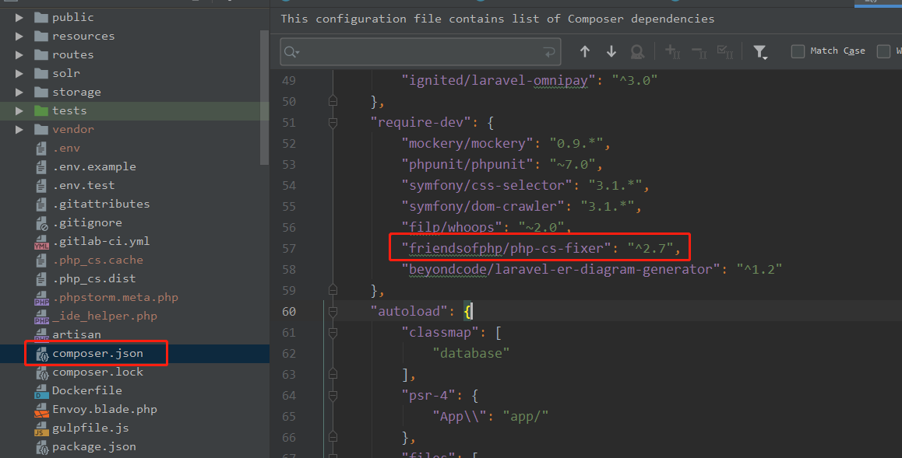Open the search filter funnel icon
The width and height of the screenshot is (902, 458).
[760, 52]
